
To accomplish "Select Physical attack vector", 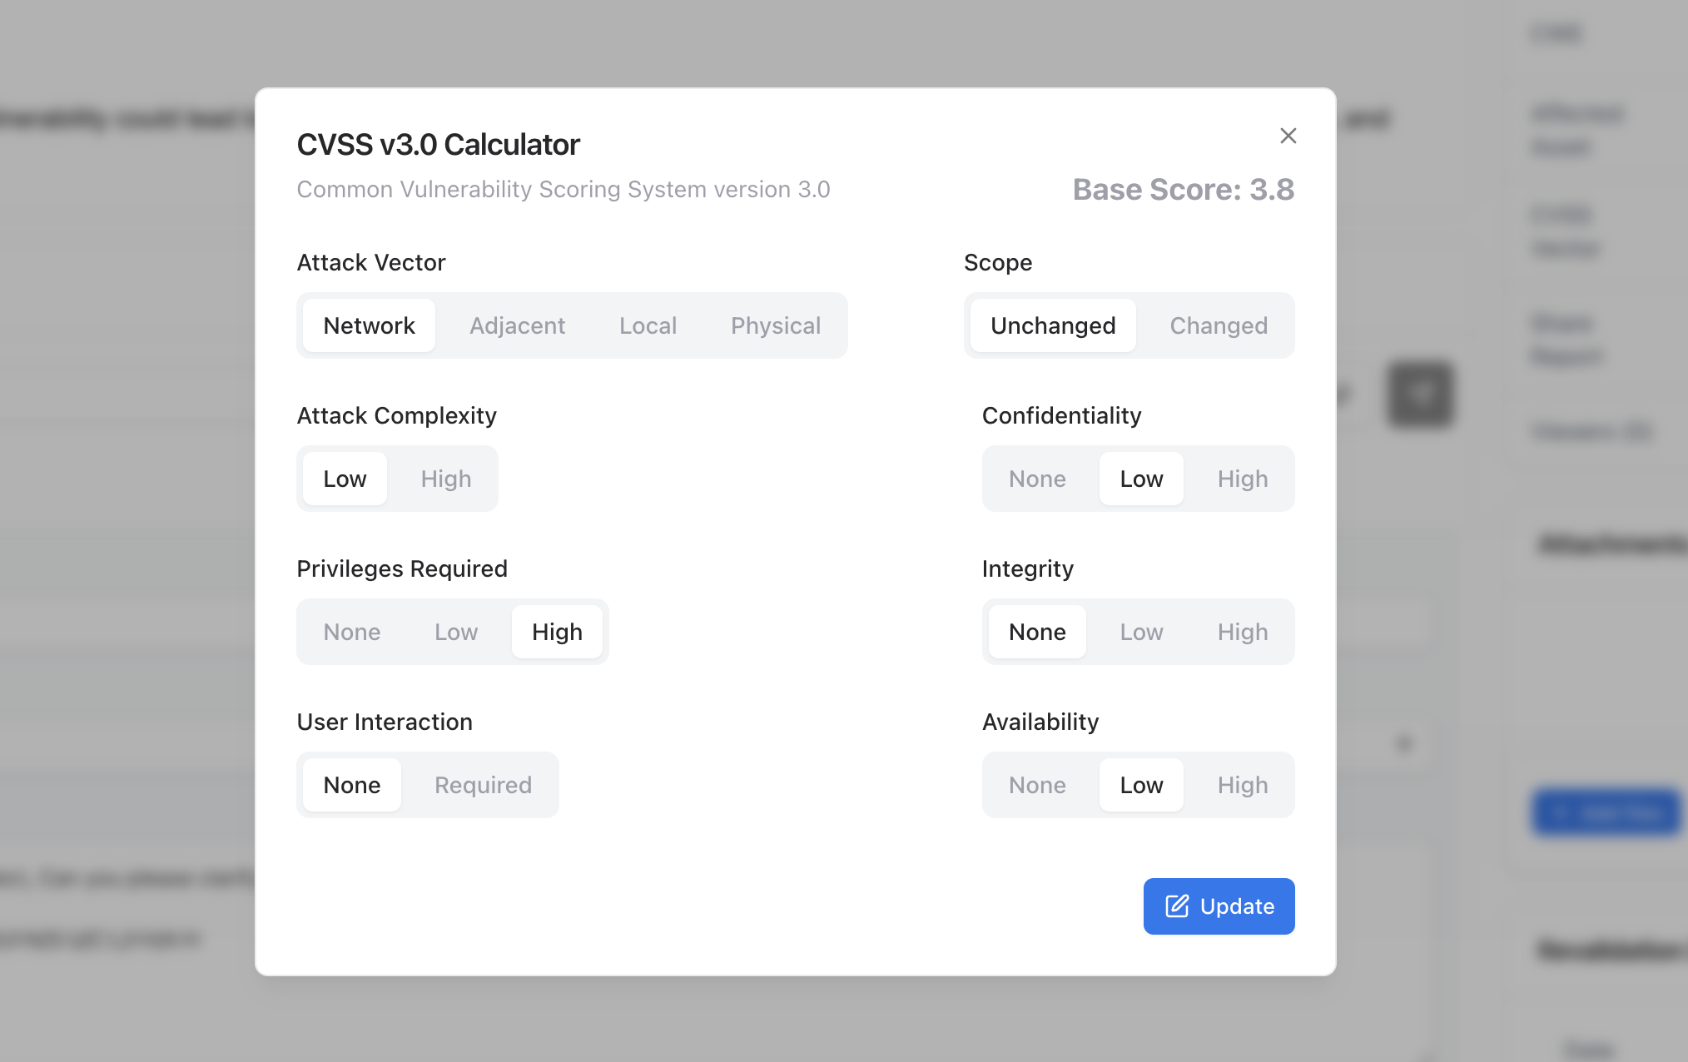I will point(775,325).
